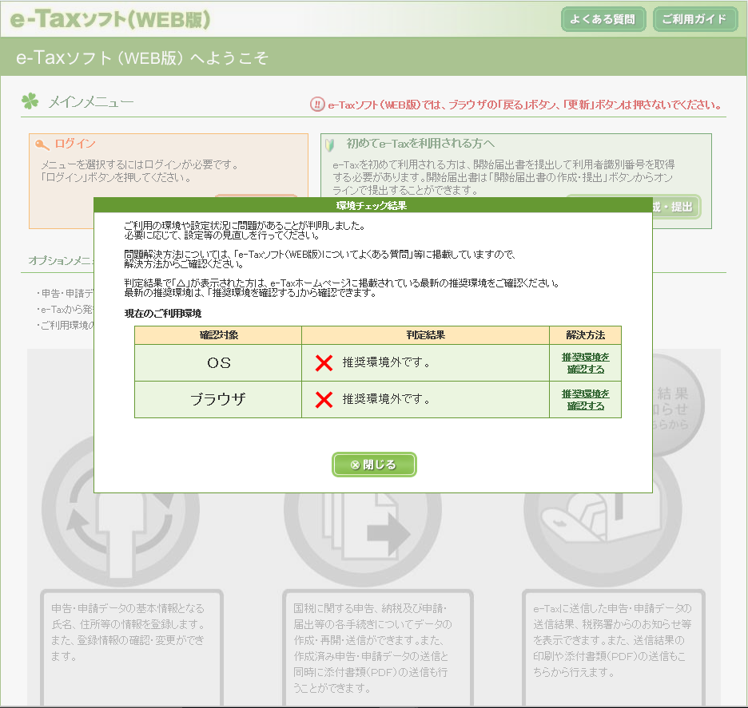
Task: Click the 初めてe-Taxを利用される方へ heading
Action: click(x=420, y=144)
